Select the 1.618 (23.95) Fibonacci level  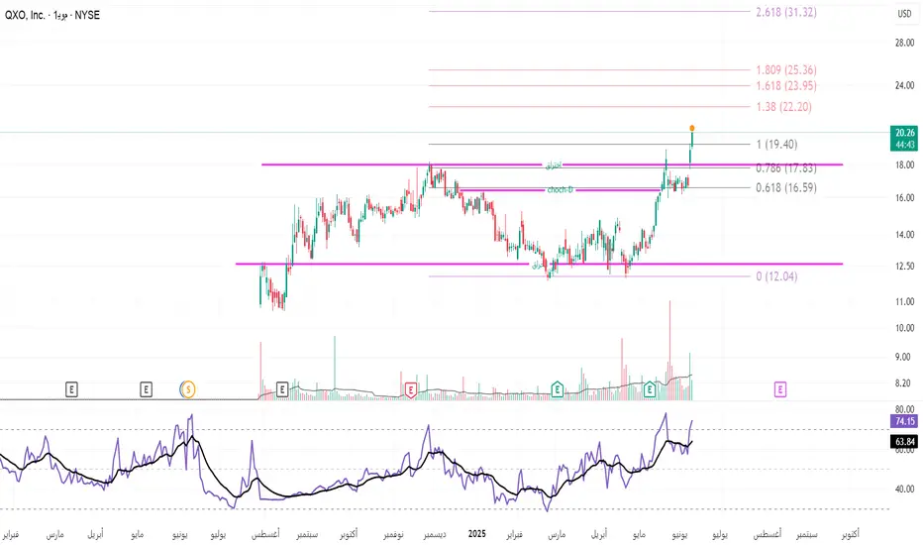786,86
